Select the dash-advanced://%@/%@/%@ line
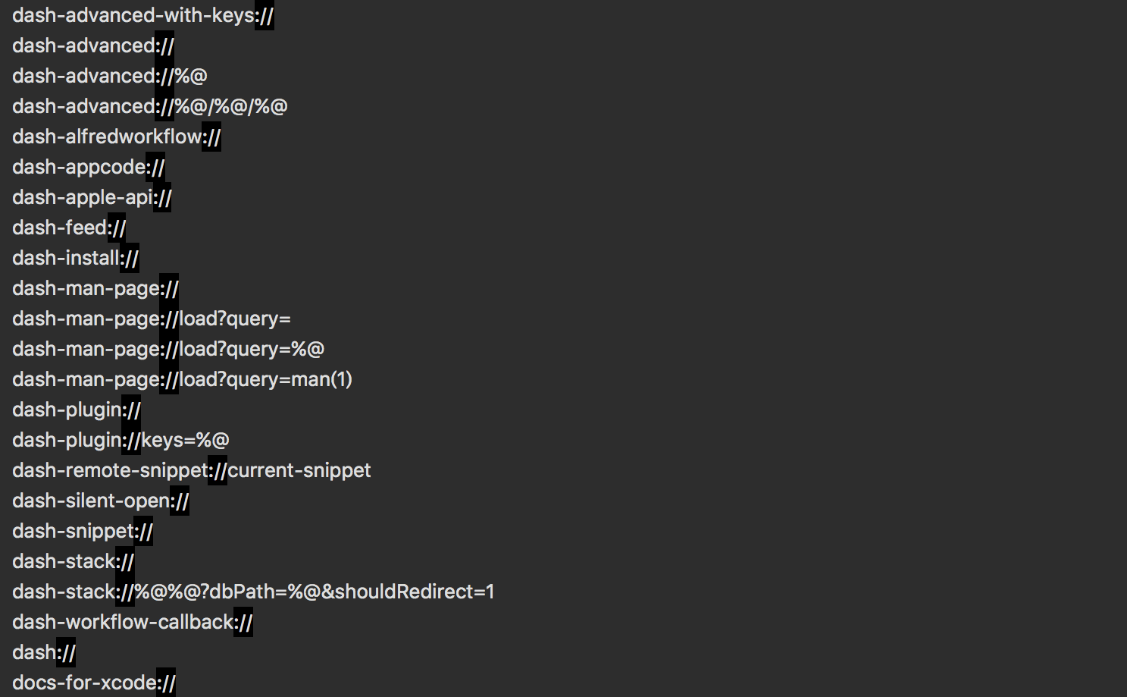Image resolution: width=1127 pixels, height=697 pixels. coord(150,106)
